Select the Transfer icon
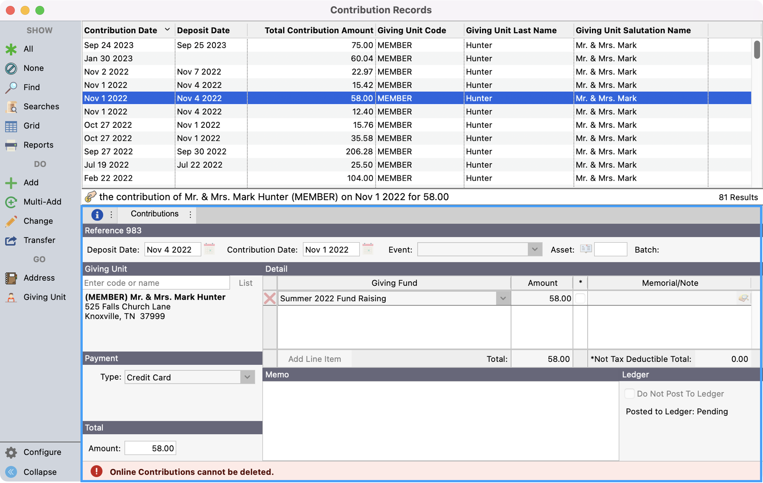Image resolution: width=763 pixels, height=483 pixels. [11, 240]
